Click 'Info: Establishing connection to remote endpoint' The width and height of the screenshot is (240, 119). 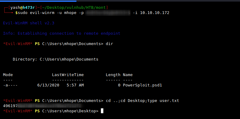62,33
